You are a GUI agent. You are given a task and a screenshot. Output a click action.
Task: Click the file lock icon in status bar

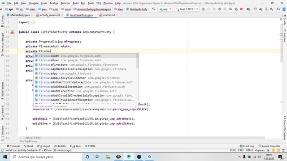click(268, 150)
